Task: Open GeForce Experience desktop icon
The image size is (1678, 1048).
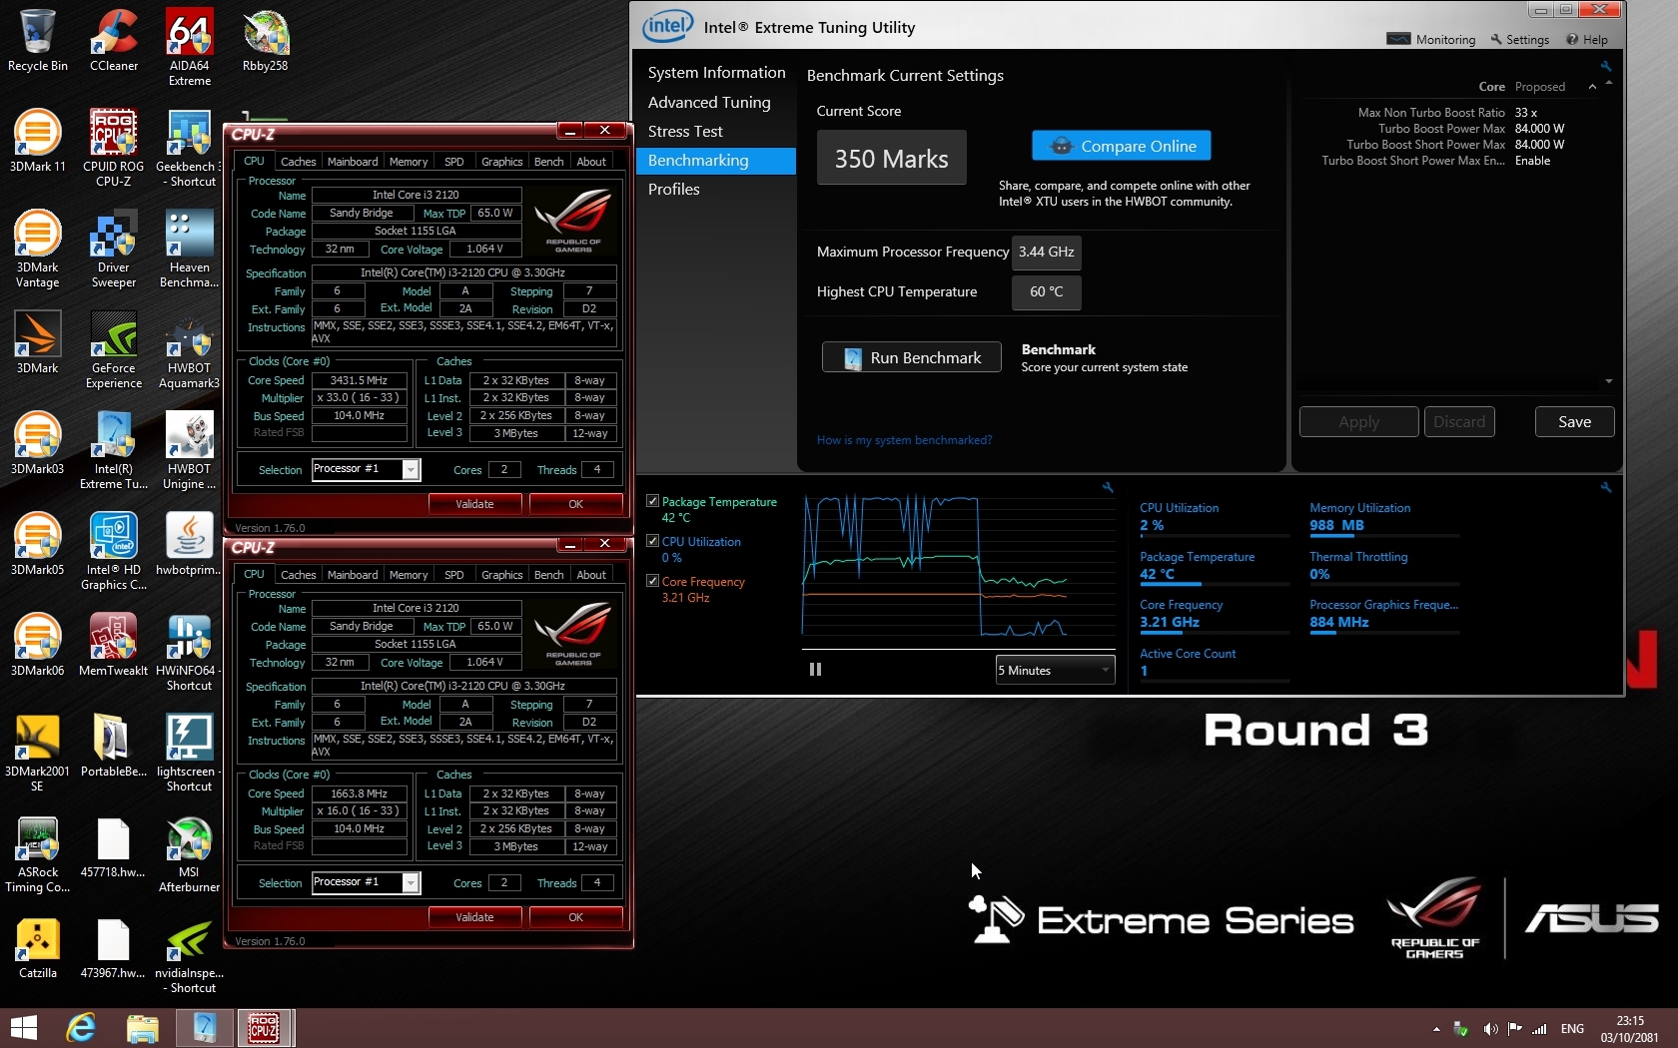Action: tap(114, 349)
